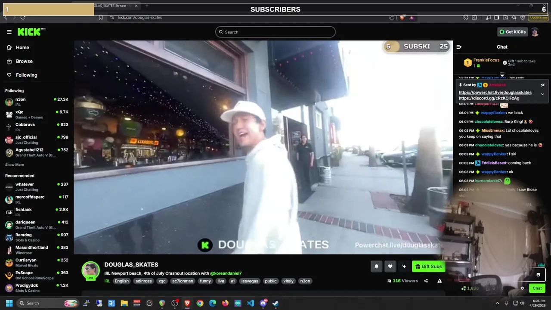Open Discord from the taskbar
Viewport: 551px width, 310px height.
263,303
